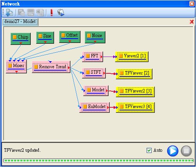Select the demo27 - Morlet tab
196x167 pixels.
pyautogui.click(x=20, y=22)
